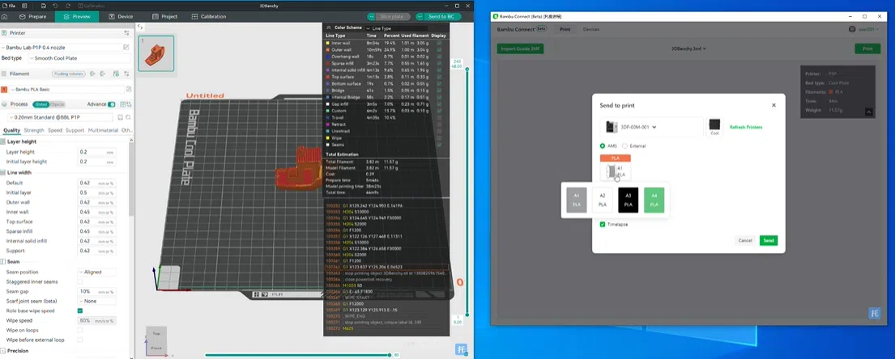895x359 pixels.
Task: Click the redo arrow icon
Action: pos(68,5)
